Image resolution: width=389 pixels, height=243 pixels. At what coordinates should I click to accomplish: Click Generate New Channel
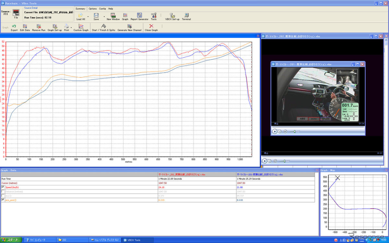click(x=129, y=28)
